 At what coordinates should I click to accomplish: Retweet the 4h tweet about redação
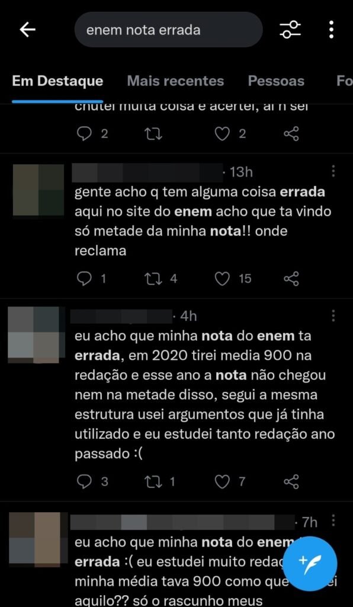tap(153, 481)
